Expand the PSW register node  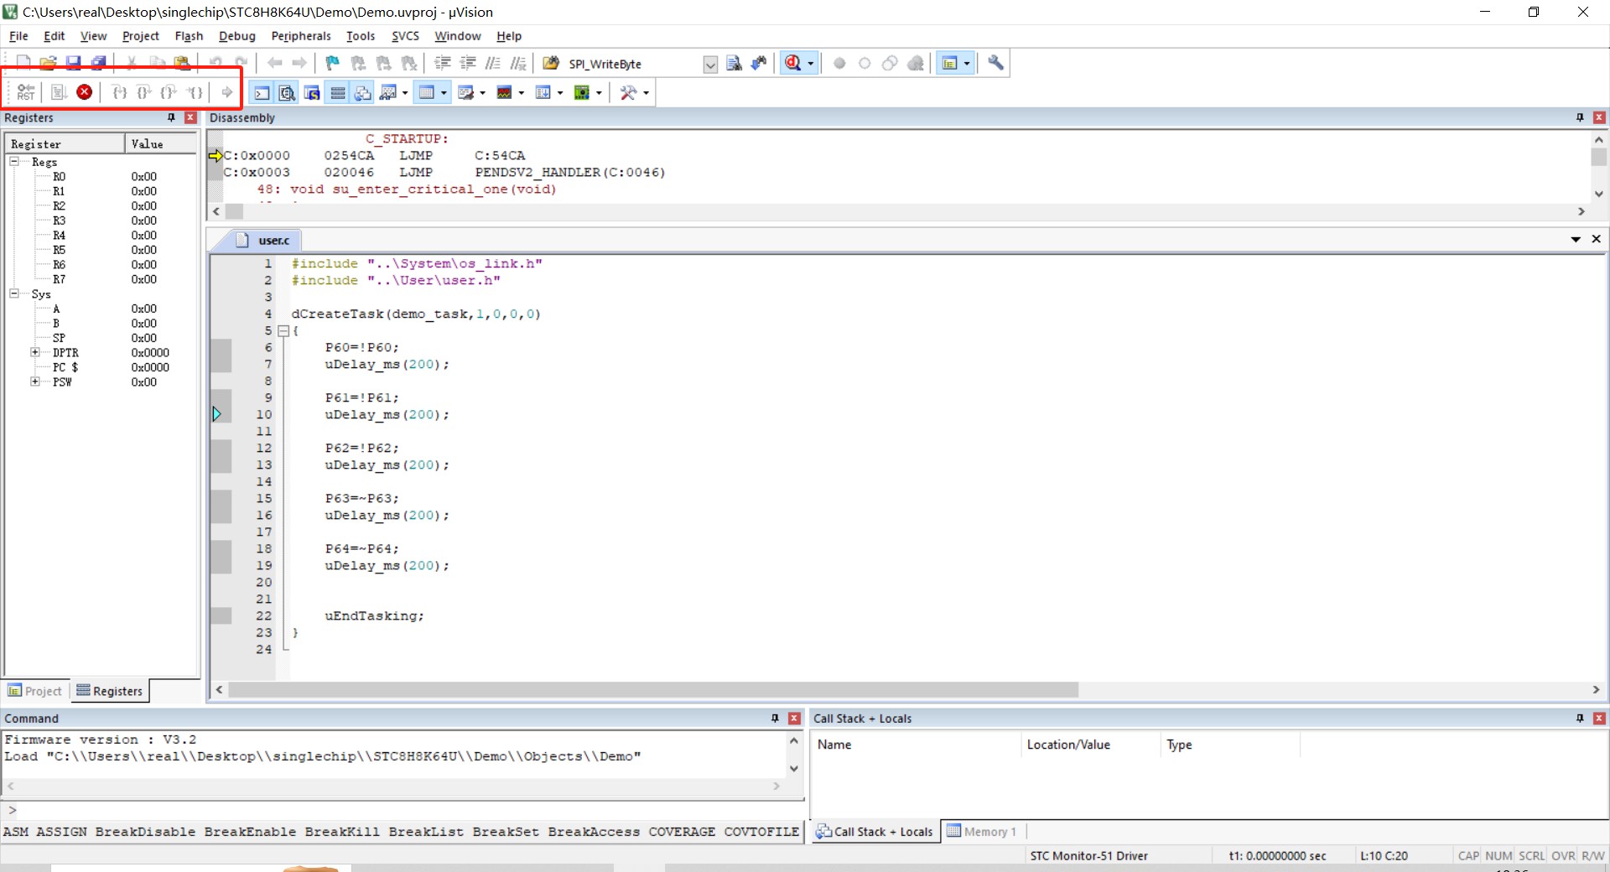(x=35, y=381)
